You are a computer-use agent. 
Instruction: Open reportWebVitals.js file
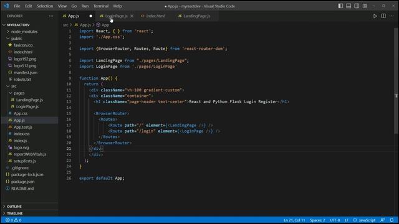[30, 154]
